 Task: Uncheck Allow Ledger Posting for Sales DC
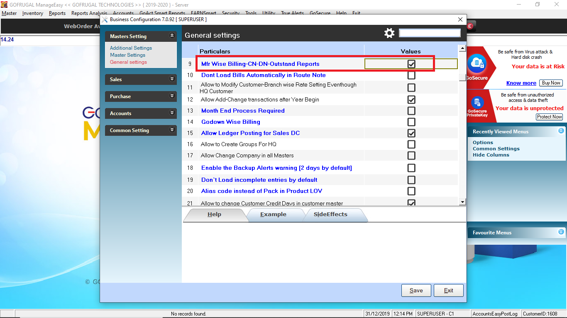411,133
